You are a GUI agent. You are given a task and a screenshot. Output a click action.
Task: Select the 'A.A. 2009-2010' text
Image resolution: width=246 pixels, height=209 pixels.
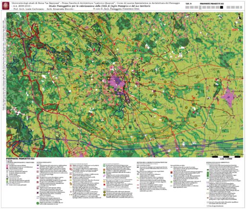point(22,6)
